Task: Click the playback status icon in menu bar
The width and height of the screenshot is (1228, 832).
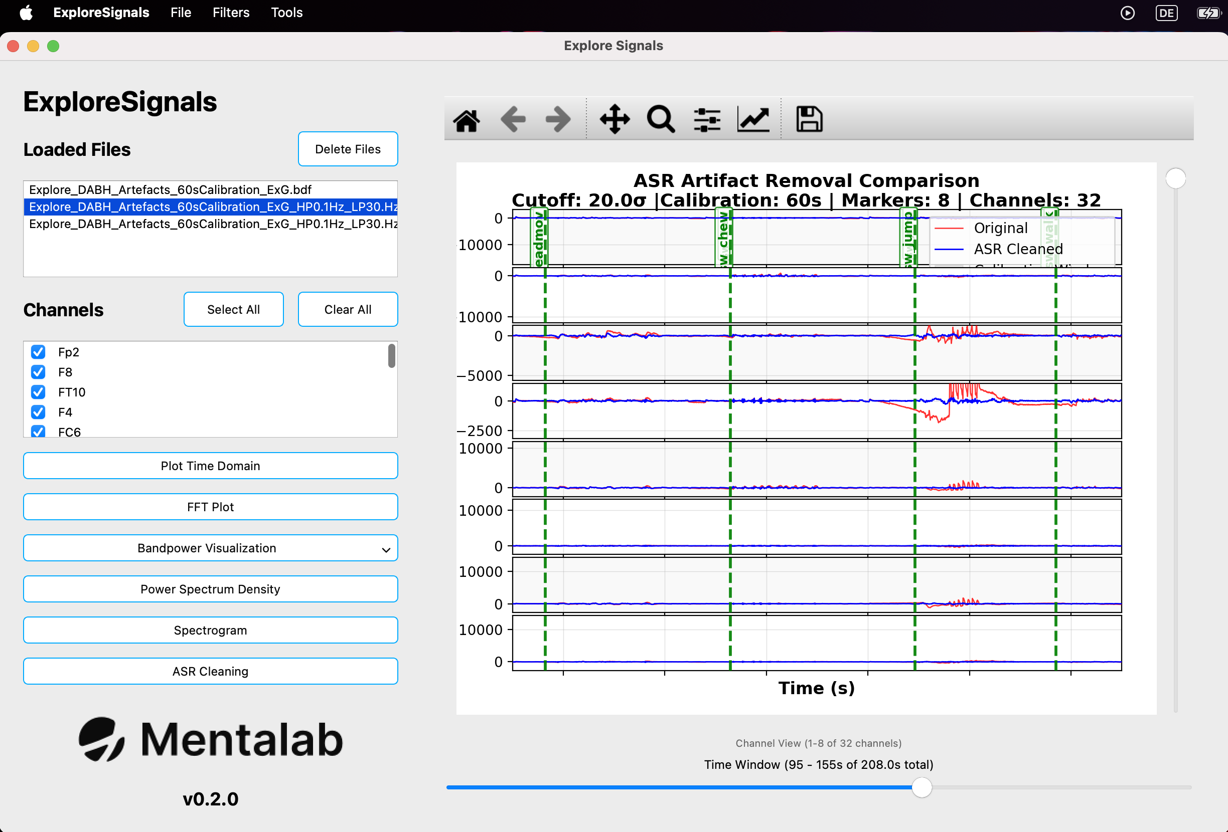Action: pyautogui.click(x=1127, y=13)
